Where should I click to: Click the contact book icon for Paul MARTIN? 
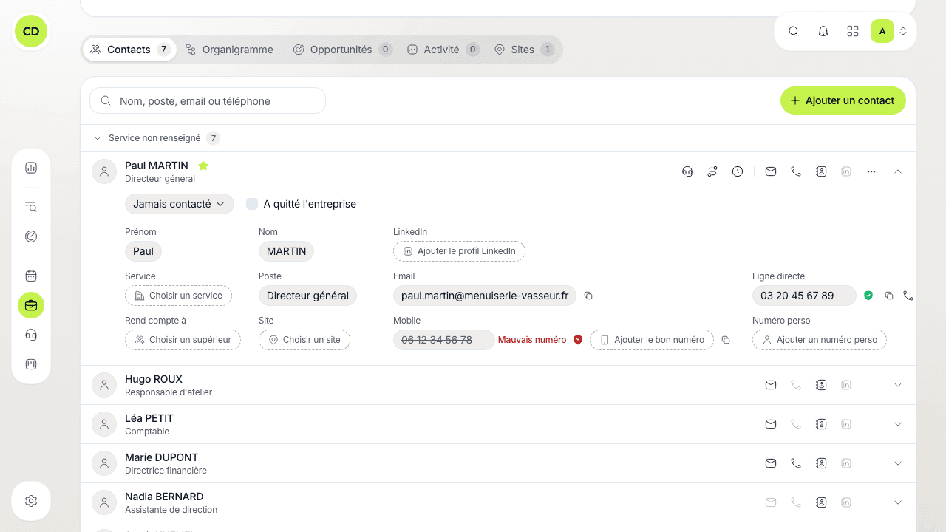coord(821,171)
